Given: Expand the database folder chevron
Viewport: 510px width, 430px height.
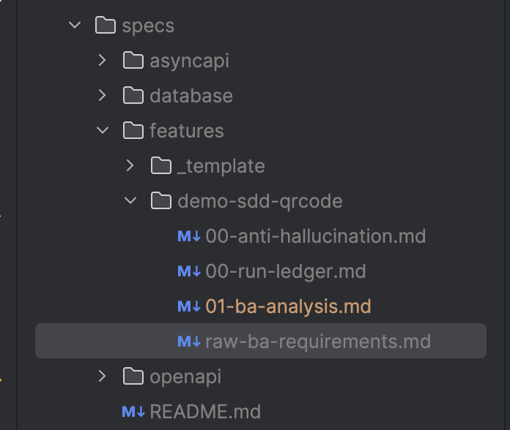Looking at the screenshot, I should pyautogui.click(x=103, y=96).
